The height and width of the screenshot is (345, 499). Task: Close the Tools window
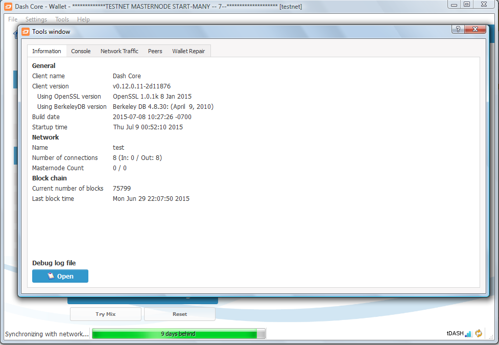click(475, 29)
